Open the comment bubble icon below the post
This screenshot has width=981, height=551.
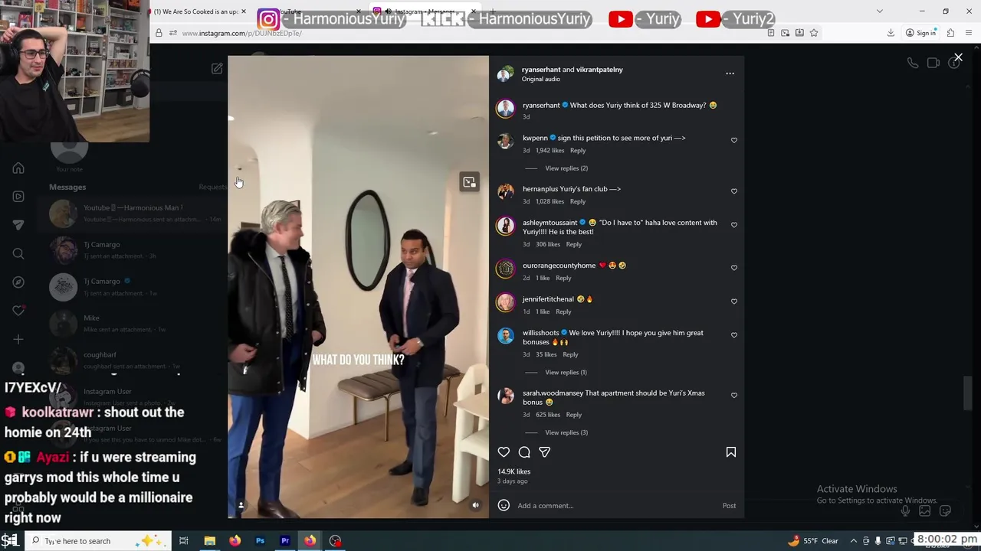(524, 452)
